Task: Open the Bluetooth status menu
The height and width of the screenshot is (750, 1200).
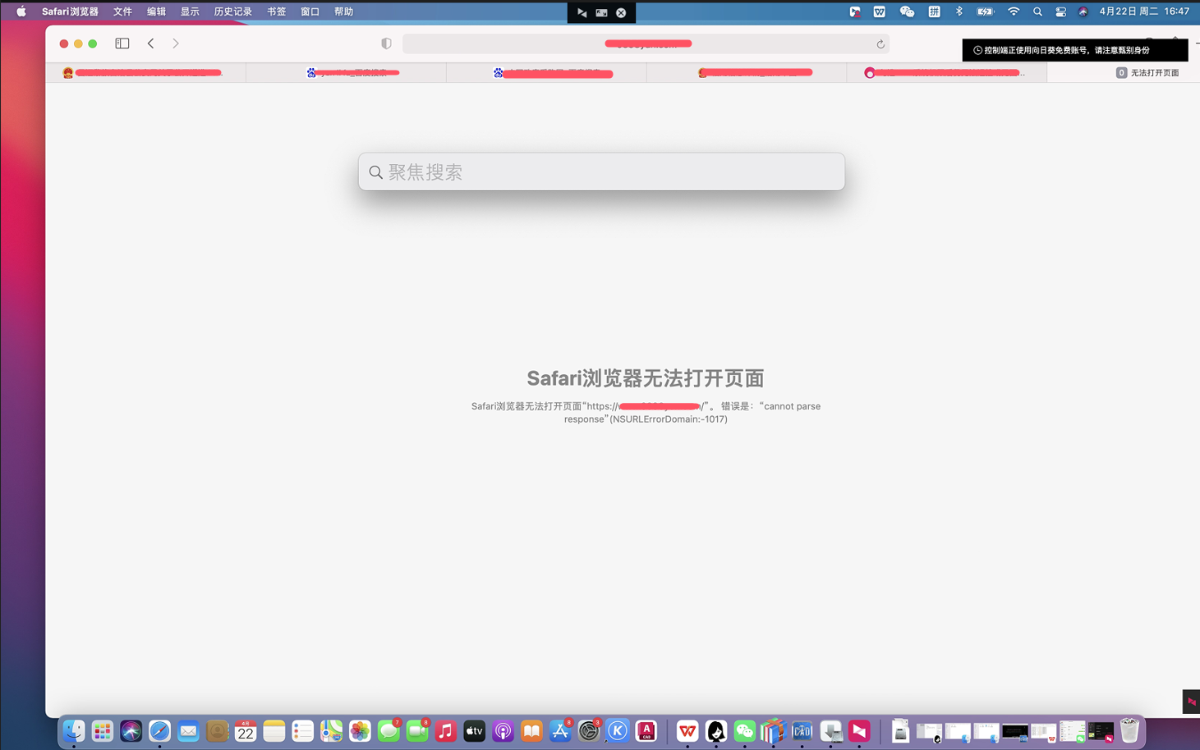Action: coord(959,11)
